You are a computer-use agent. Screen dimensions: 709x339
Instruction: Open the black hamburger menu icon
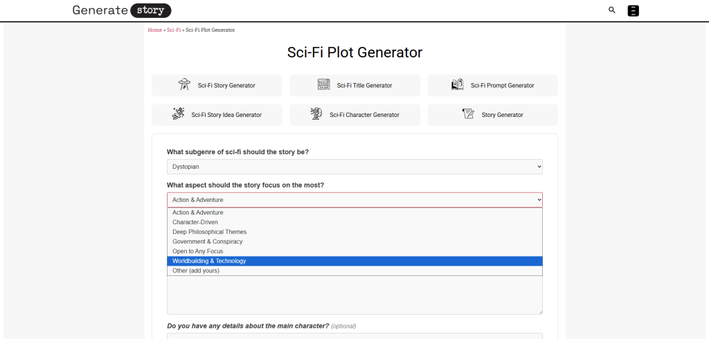click(x=633, y=10)
